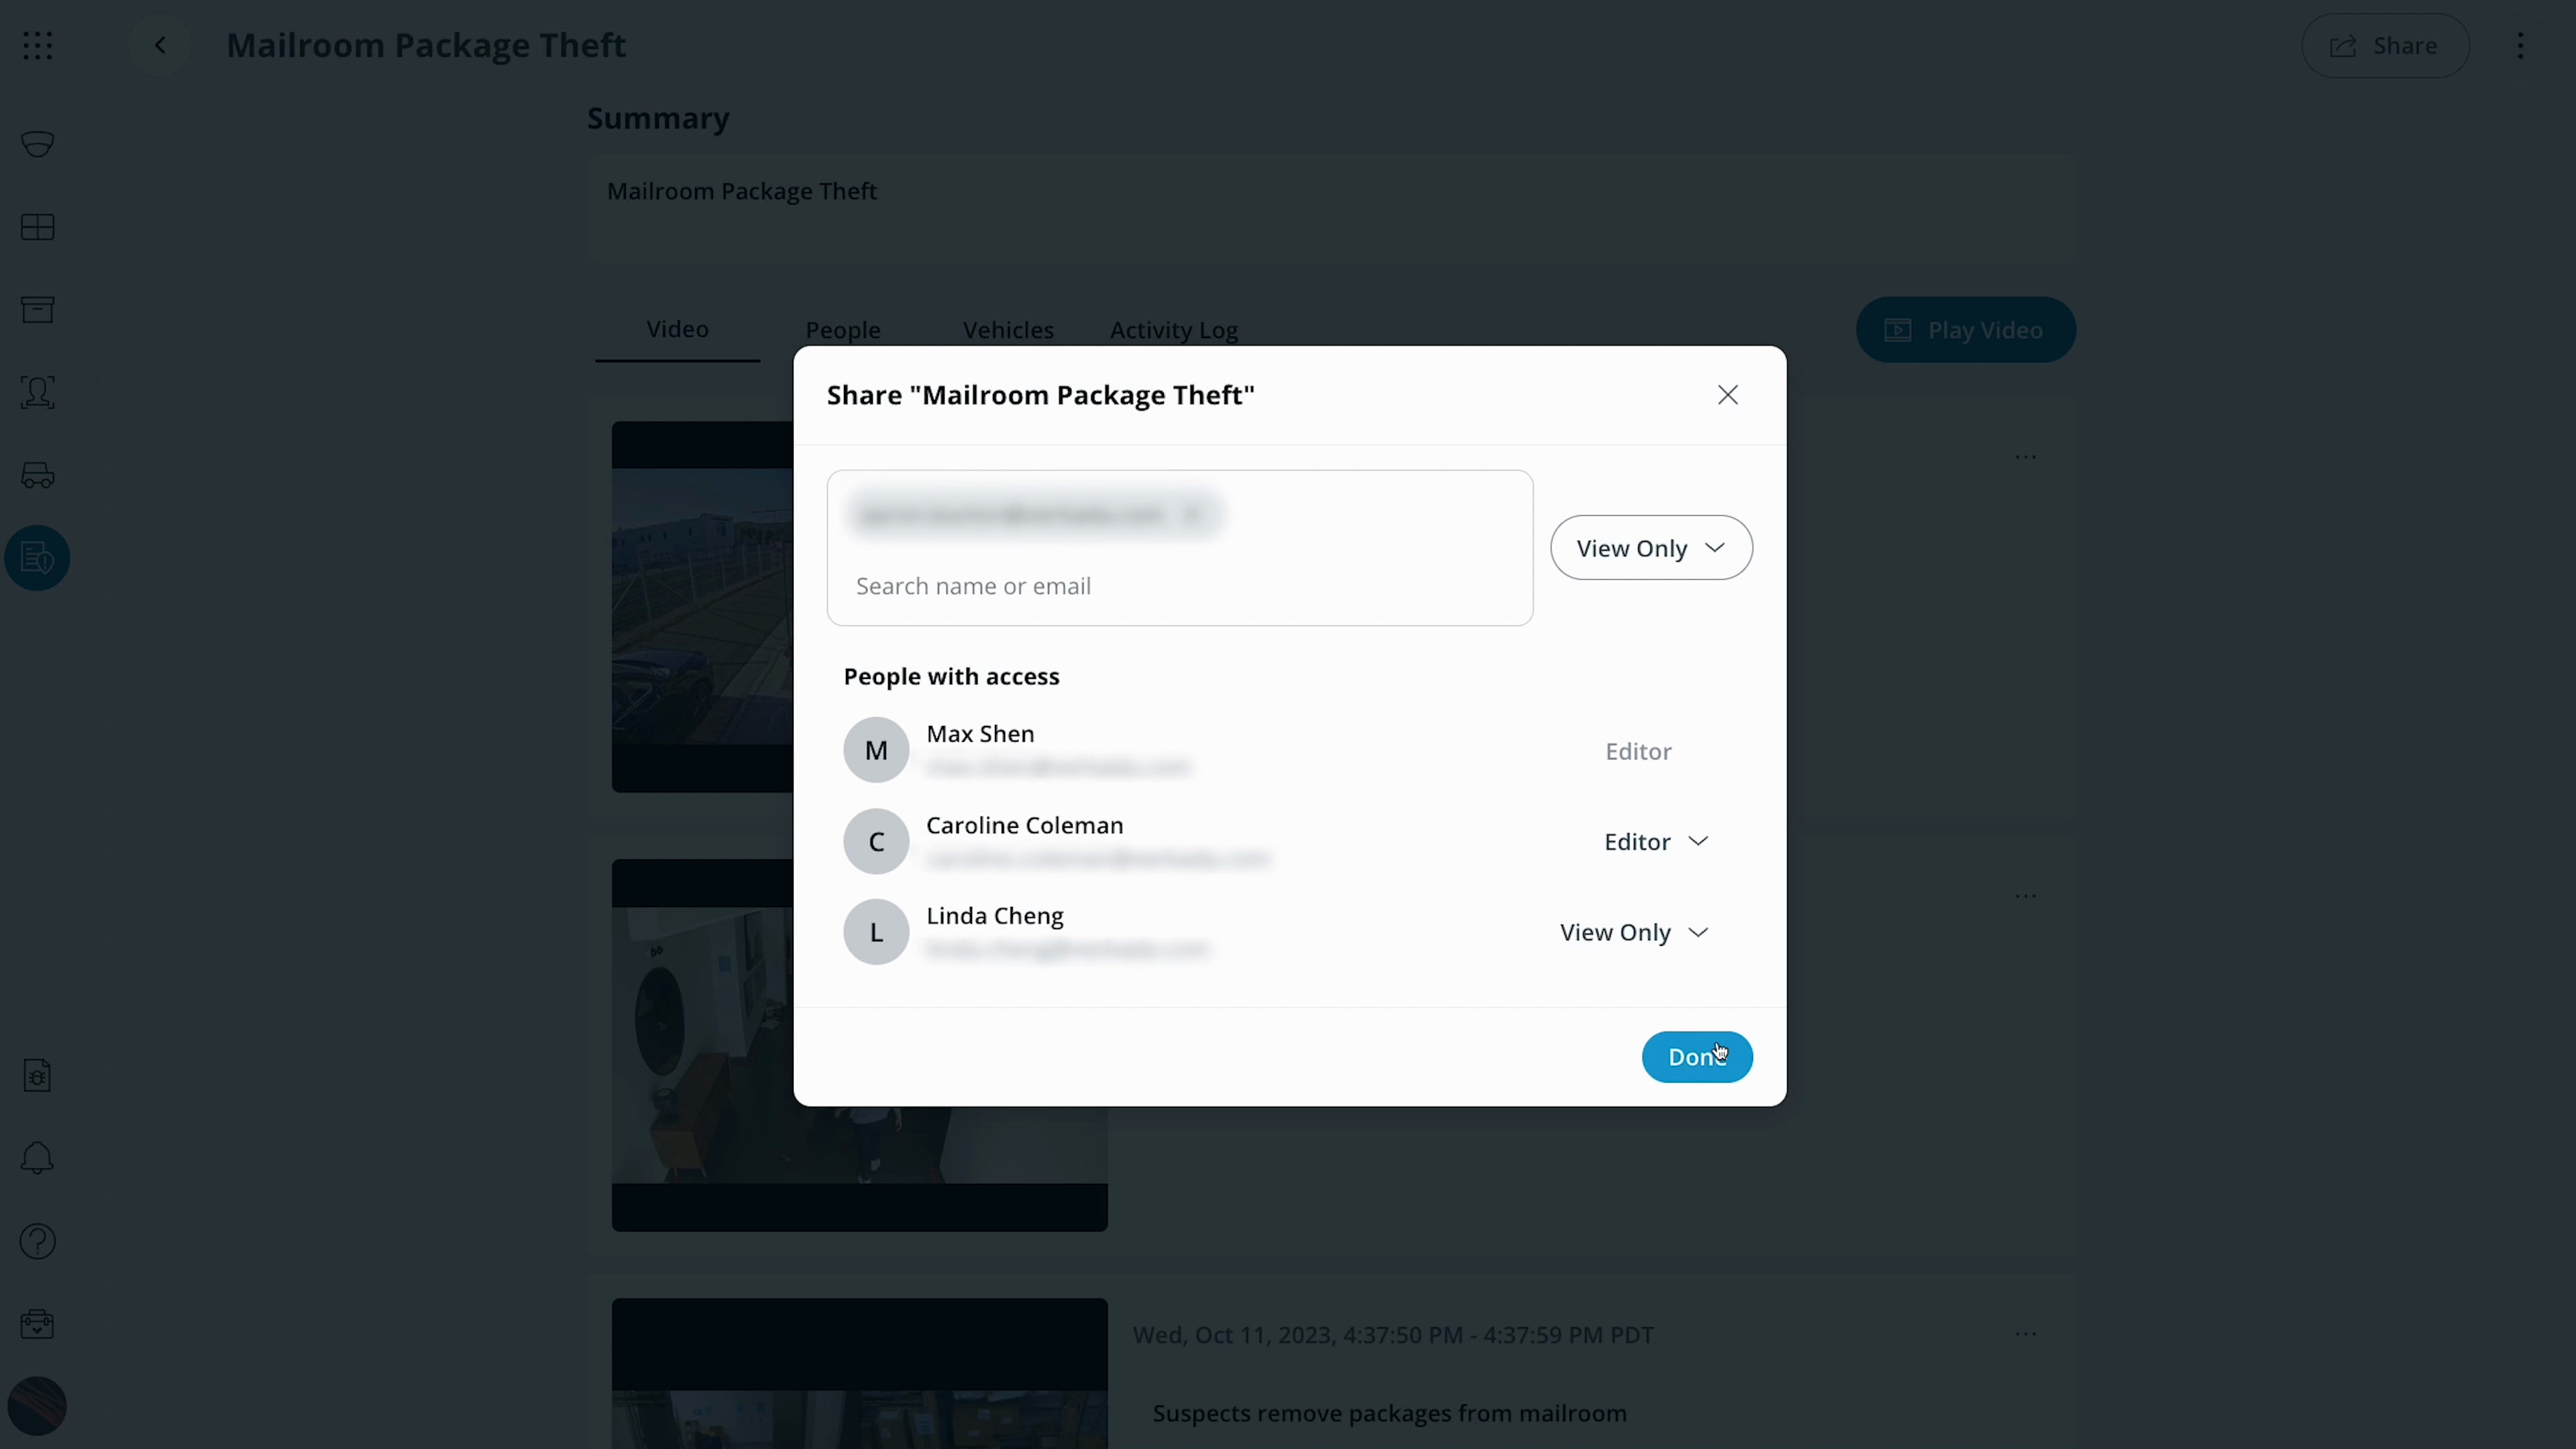Close the Share dialog
The width and height of the screenshot is (2576, 1449).
tap(1728, 395)
